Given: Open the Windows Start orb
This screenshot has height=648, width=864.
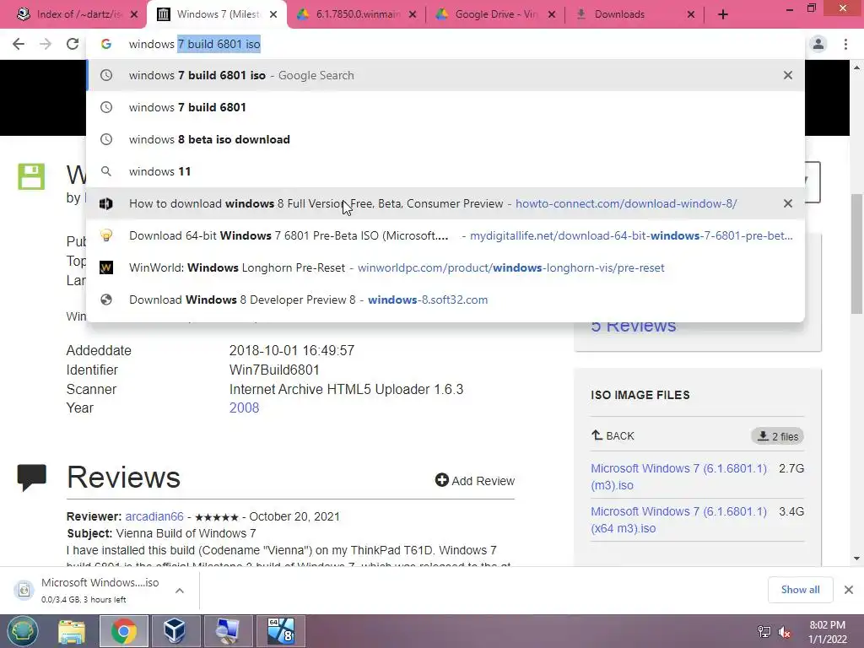Looking at the screenshot, I should pos(23,631).
